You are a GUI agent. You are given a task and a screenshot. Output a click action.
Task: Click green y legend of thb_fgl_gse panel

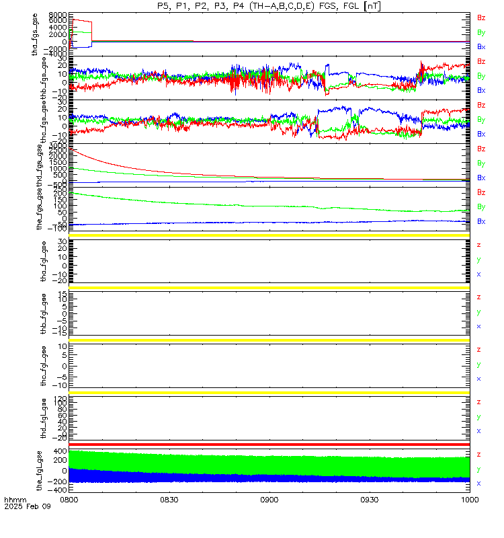pos(478,312)
